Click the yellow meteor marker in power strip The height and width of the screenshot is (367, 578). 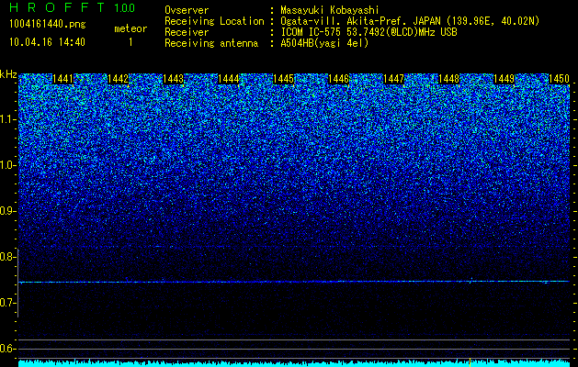[470, 361]
